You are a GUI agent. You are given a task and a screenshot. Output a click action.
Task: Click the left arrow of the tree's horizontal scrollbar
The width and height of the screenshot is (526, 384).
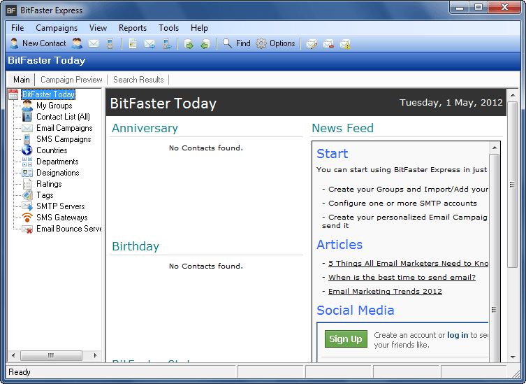[x=13, y=355]
